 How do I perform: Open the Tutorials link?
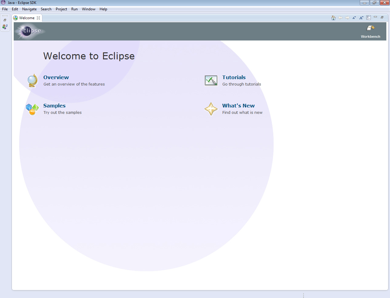[x=234, y=77]
